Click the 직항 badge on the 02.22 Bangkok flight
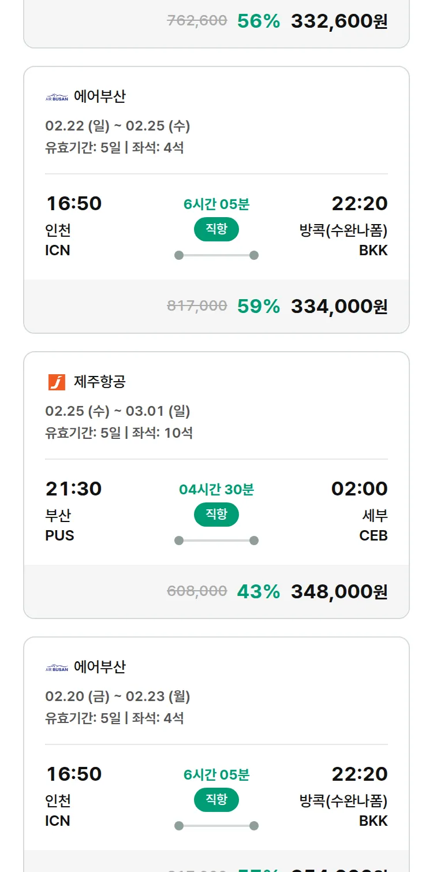 point(216,229)
